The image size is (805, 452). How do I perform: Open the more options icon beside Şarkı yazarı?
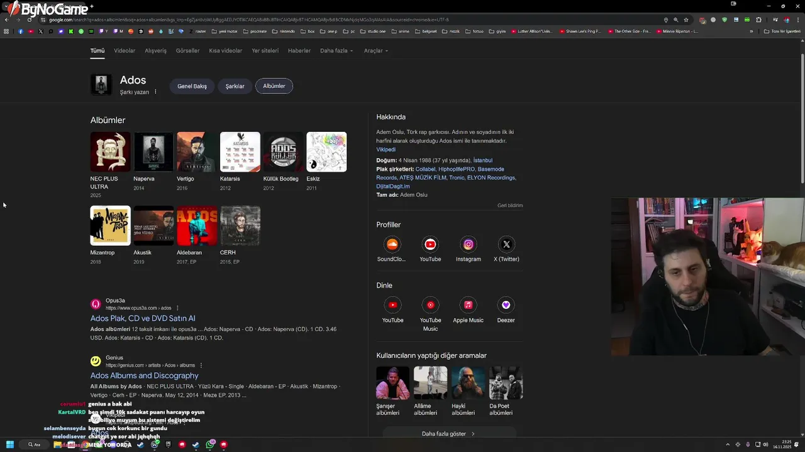(x=155, y=92)
